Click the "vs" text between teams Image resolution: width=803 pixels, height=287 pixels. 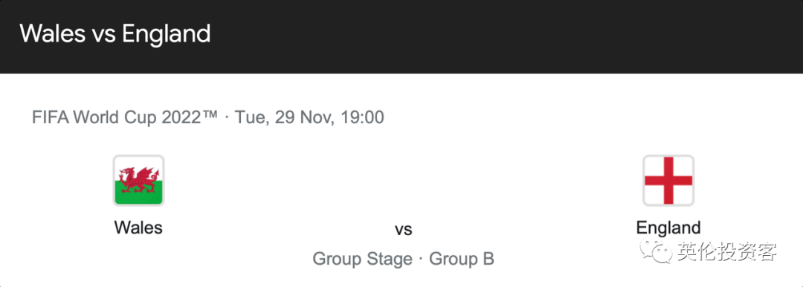[404, 230]
